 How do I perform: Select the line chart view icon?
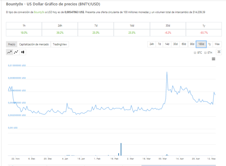[x=10, y=52]
